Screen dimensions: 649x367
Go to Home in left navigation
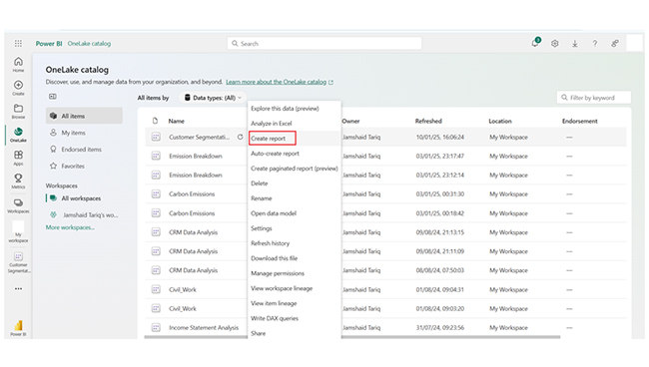(x=18, y=65)
